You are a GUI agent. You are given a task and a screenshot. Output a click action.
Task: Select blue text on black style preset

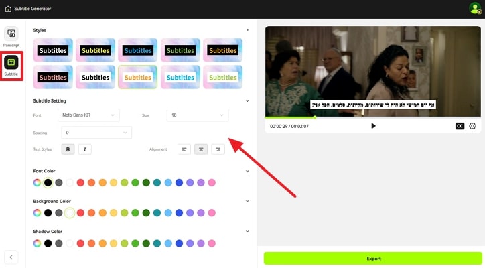point(137,50)
